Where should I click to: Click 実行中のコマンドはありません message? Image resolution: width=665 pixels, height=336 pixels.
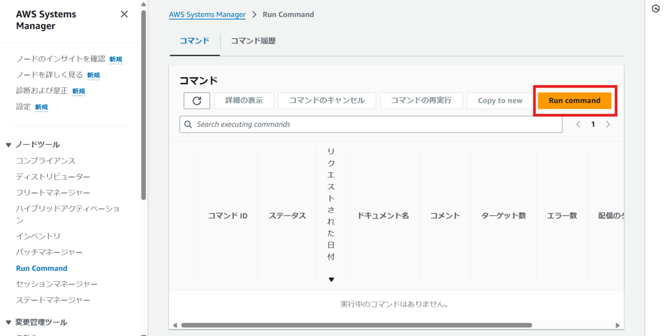[394, 304]
